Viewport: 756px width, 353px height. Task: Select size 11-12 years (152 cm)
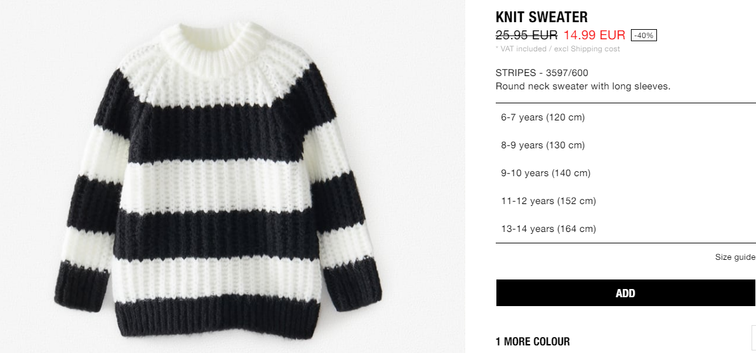point(626,202)
